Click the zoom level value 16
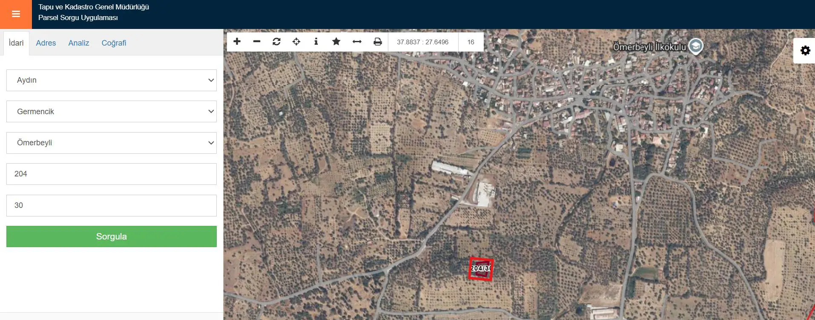The height and width of the screenshot is (320, 815). [x=471, y=42]
